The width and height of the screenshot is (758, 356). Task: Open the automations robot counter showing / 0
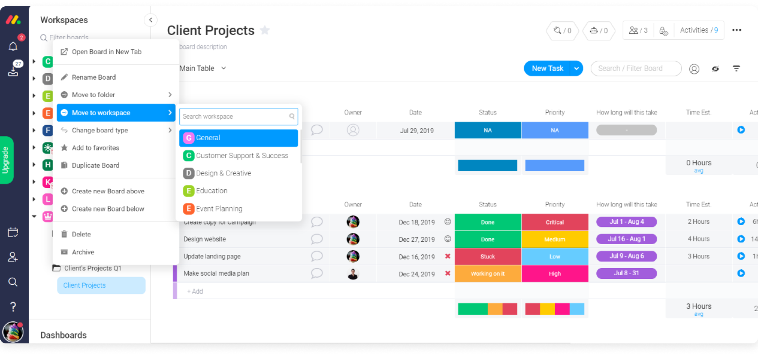point(599,30)
